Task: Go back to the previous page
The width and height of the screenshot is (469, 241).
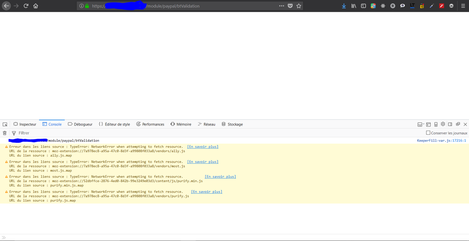Action: click(6, 6)
